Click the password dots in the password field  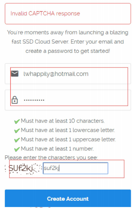(34, 100)
